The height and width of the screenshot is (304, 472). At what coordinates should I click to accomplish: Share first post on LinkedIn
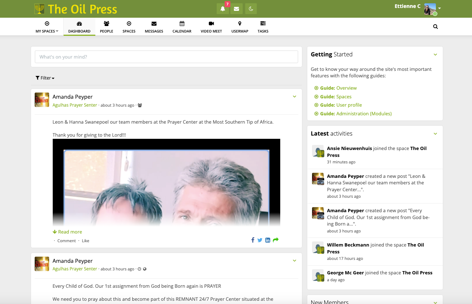(268, 240)
